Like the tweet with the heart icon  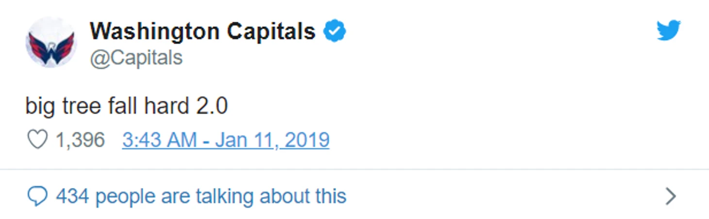point(37,140)
